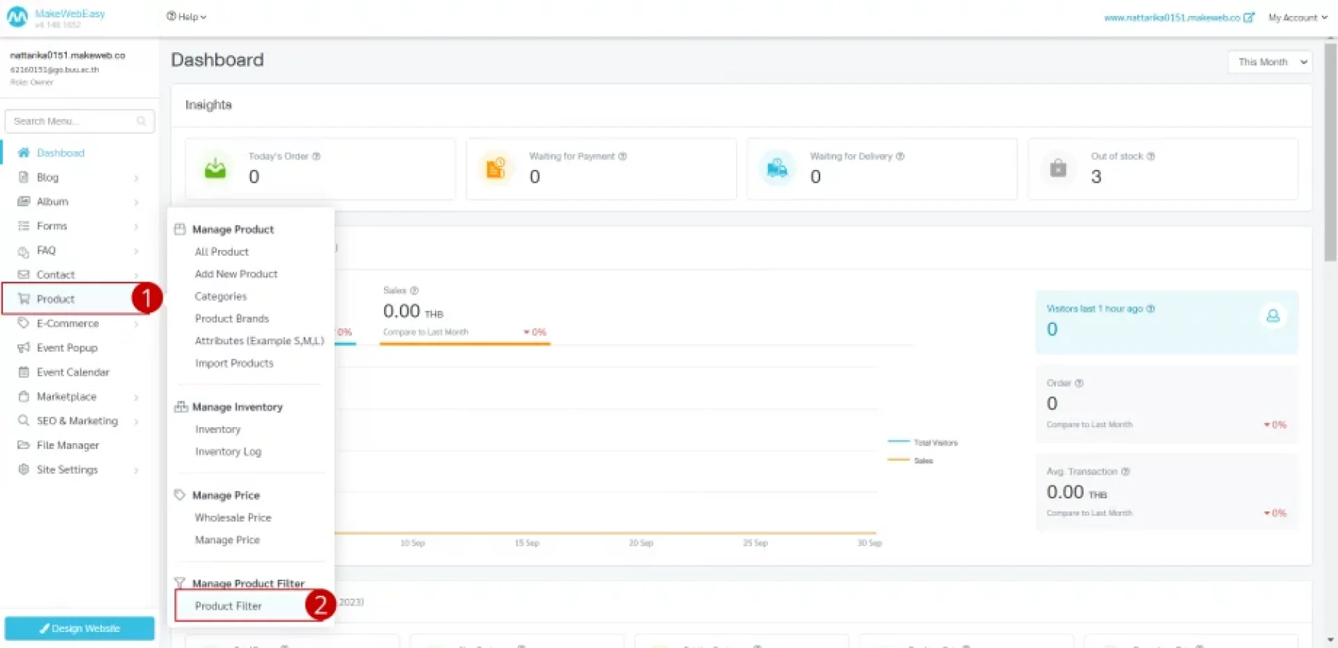The width and height of the screenshot is (1338, 648).
Task: Open the external website link icon
Action: (1249, 17)
